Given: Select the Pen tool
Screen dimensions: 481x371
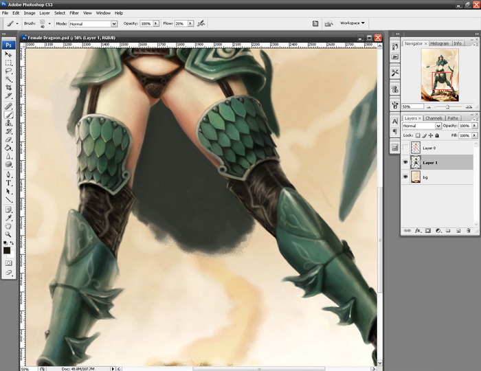Looking at the screenshot, I should click(x=8, y=175).
